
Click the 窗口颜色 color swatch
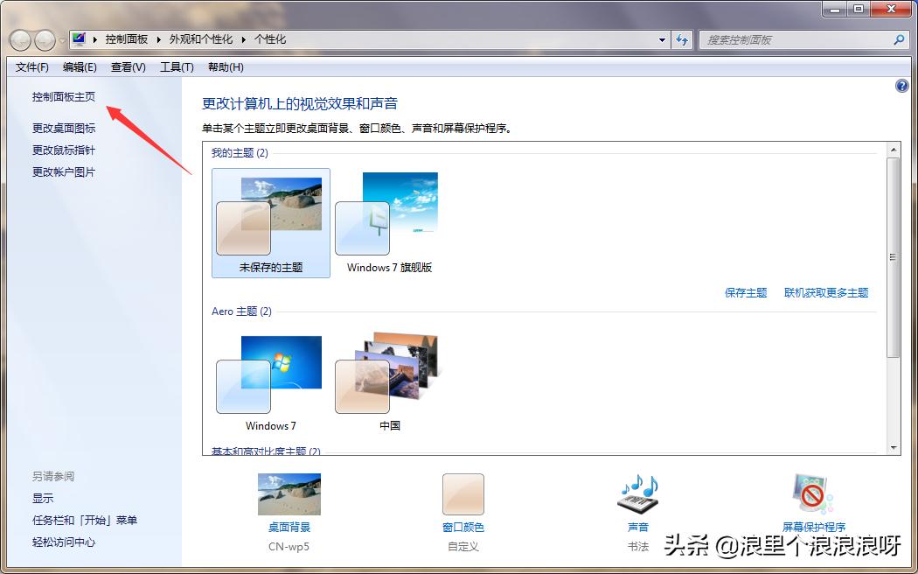click(462, 494)
